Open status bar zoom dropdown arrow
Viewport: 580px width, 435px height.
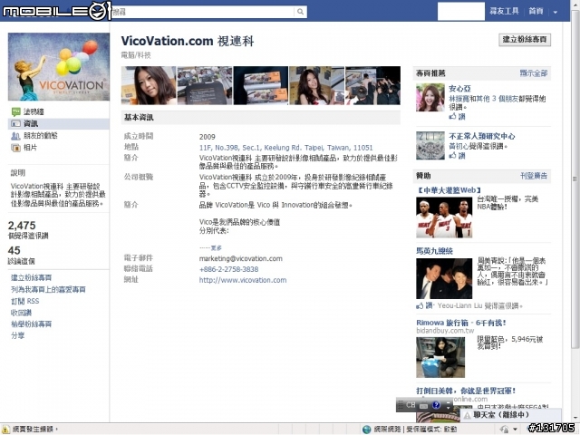click(x=515, y=429)
